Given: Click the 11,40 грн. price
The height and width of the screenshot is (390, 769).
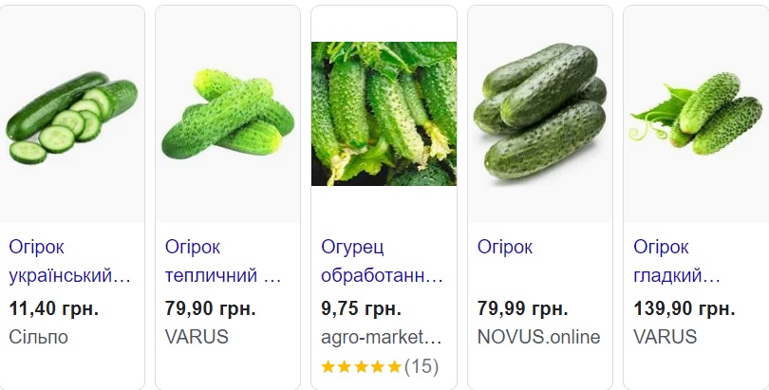Looking at the screenshot, I should pyautogui.click(x=53, y=308).
